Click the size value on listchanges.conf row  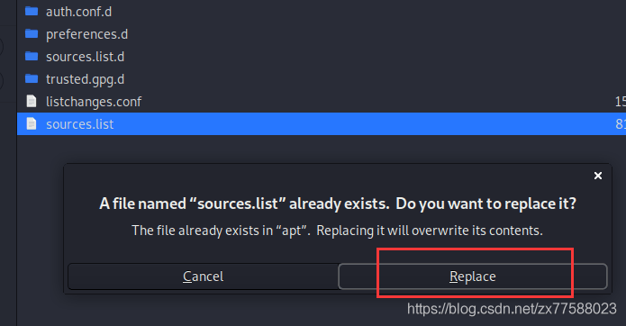point(621,102)
